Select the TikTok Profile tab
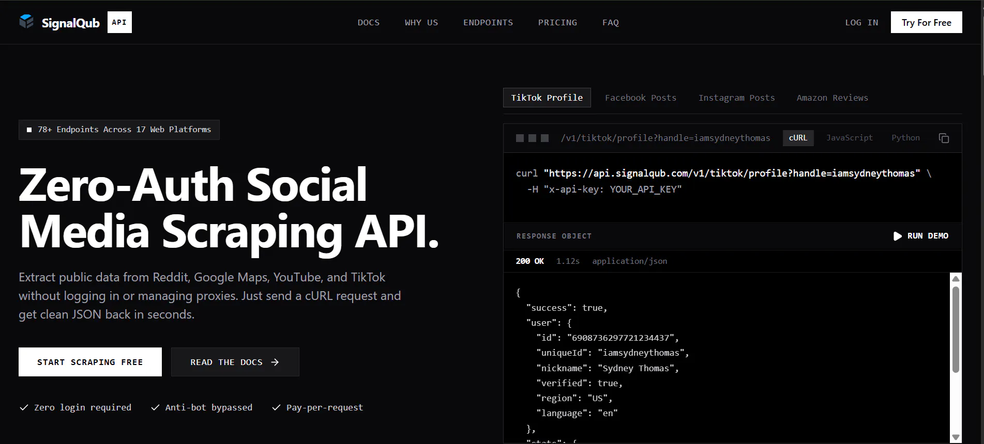Viewport: 984px width, 444px height. coord(547,98)
